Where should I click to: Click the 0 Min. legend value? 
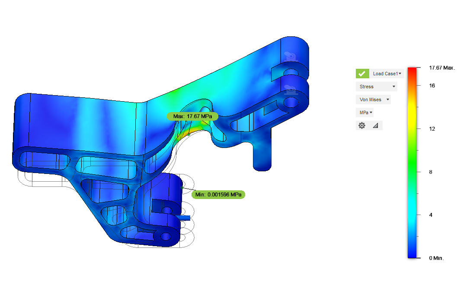pyautogui.click(x=436, y=258)
